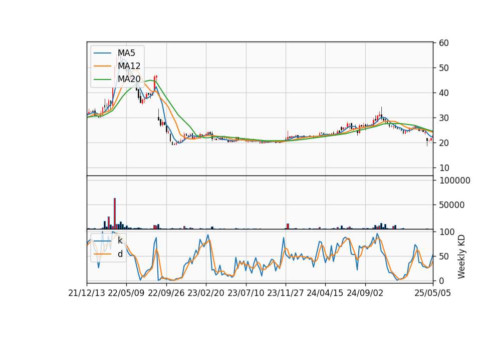
Task: Click the 23/11/27 date tick label
Action: [286, 293]
